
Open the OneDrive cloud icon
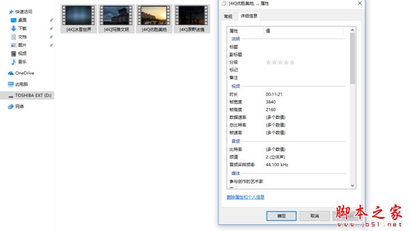click(x=11, y=73)
